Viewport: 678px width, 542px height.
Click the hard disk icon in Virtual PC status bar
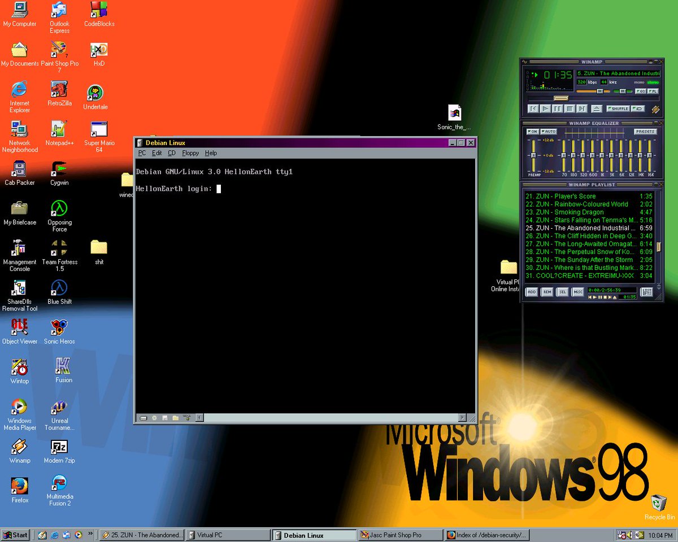click(x=144, y=418)
